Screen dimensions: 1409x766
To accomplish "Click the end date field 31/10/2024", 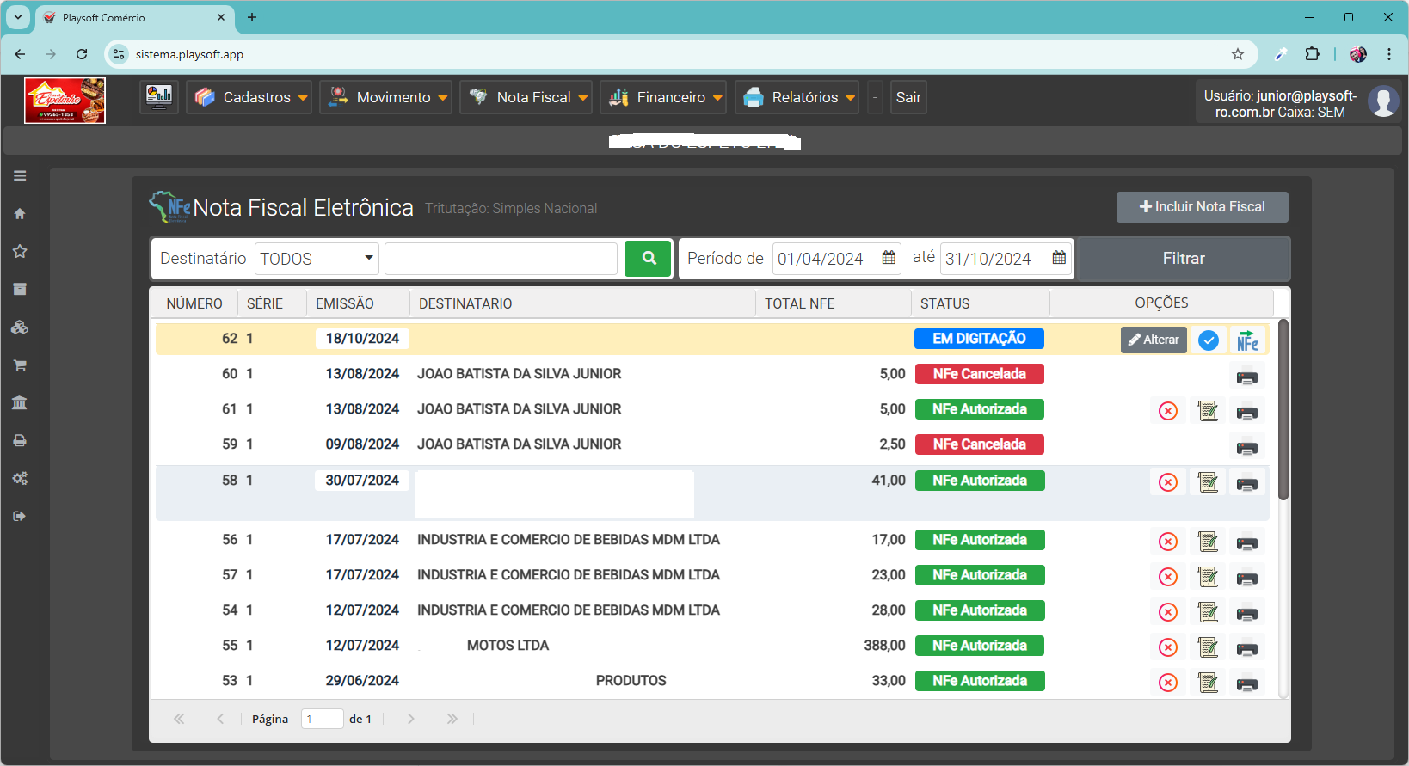I will coord(1006,259).
